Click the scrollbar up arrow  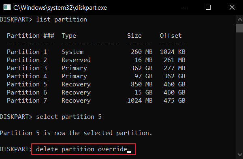[240, 19]
